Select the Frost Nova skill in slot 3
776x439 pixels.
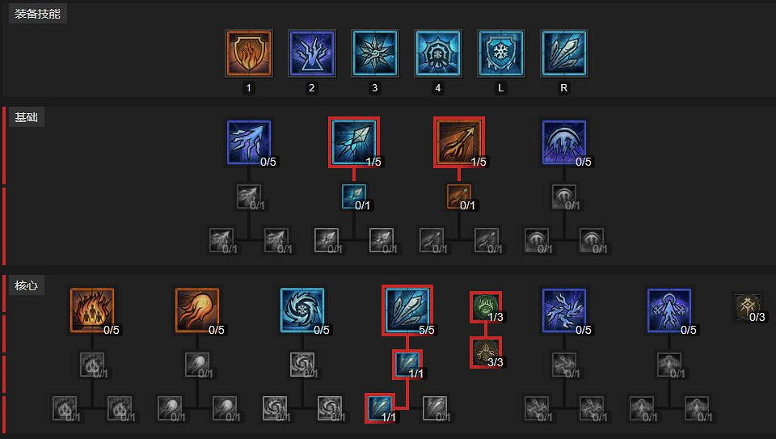click(374, 53)
